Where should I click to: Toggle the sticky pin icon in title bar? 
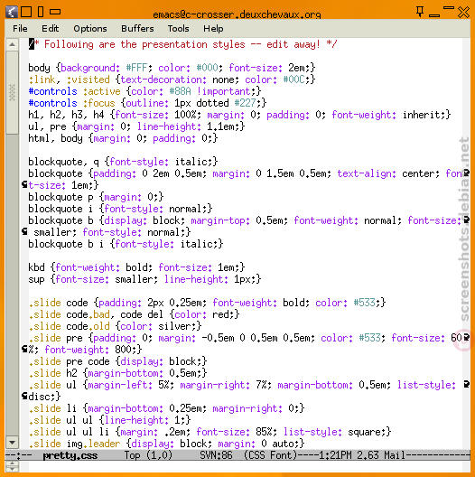(x=420, y=12)
